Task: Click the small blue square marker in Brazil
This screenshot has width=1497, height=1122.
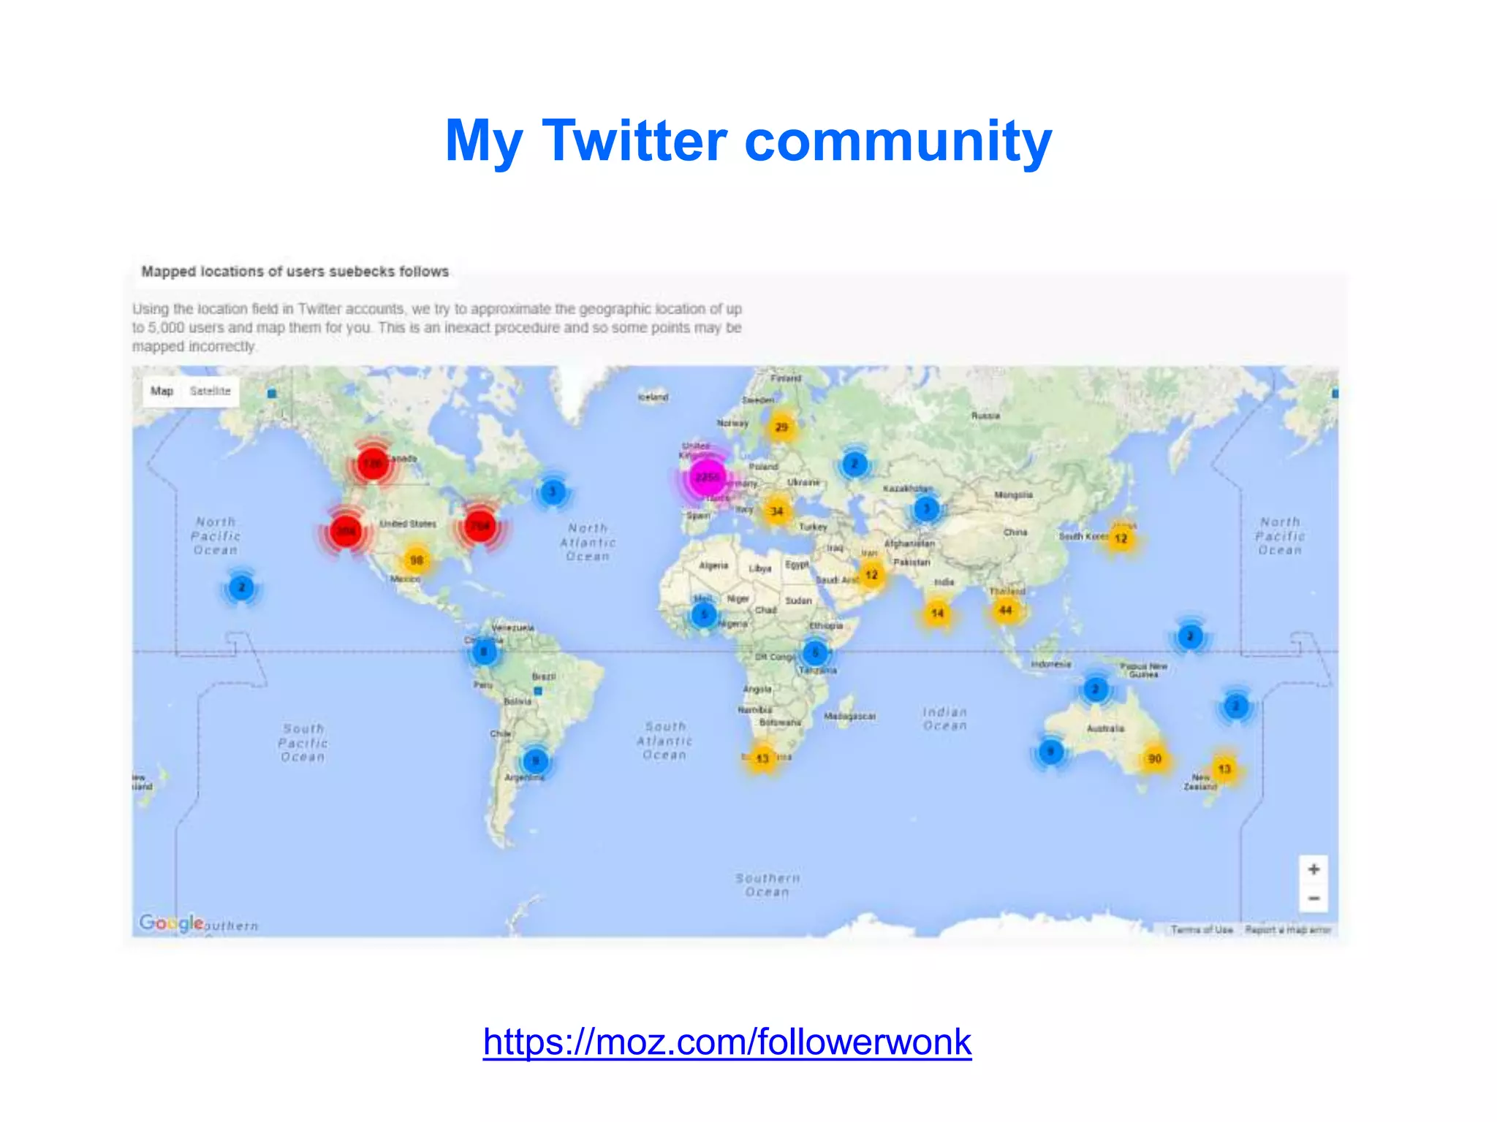Action: click(538, 691)
